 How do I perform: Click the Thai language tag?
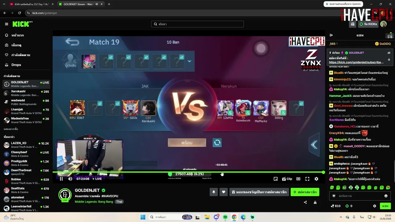coord(119,202)
